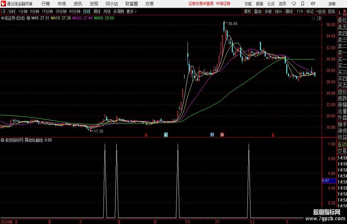
Task: Open the F10 company info
Action: click(300, 11)
